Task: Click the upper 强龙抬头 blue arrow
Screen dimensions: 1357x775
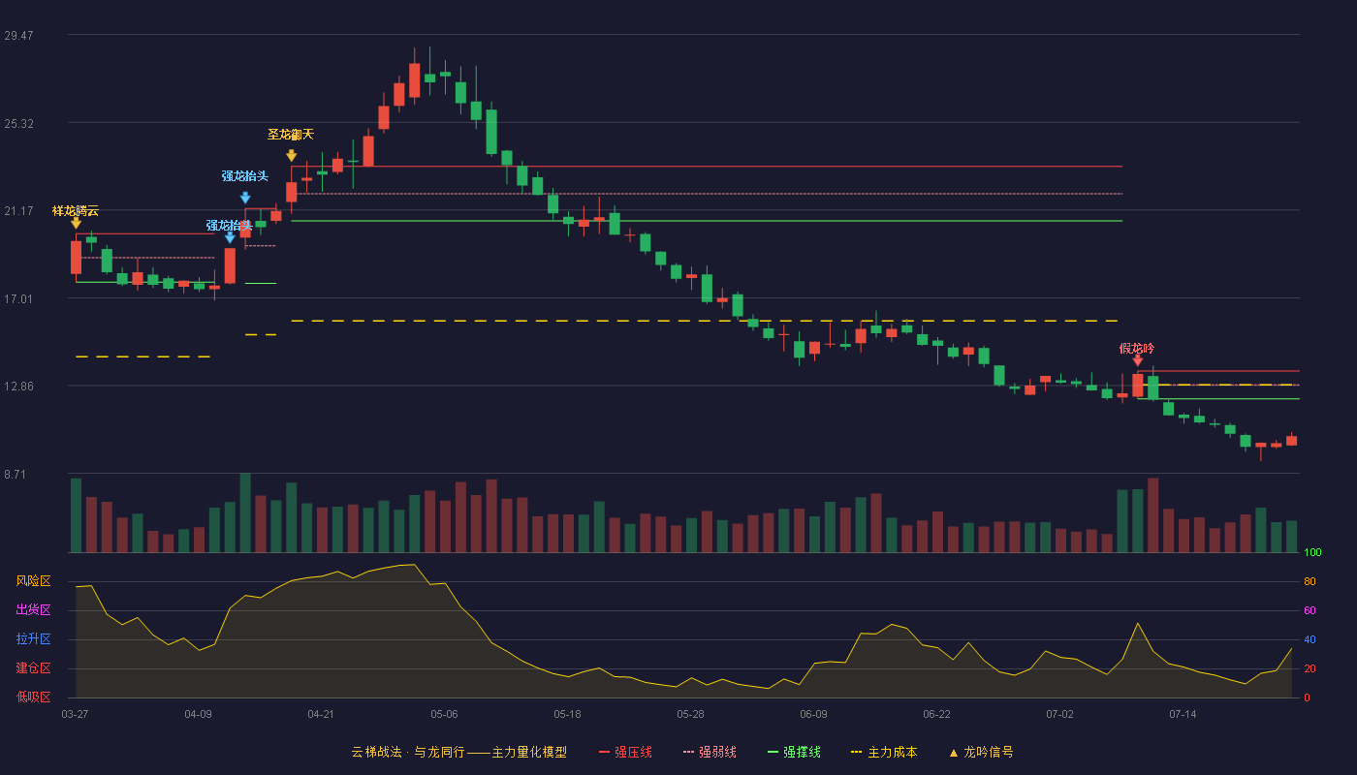Action: point(245,198)
